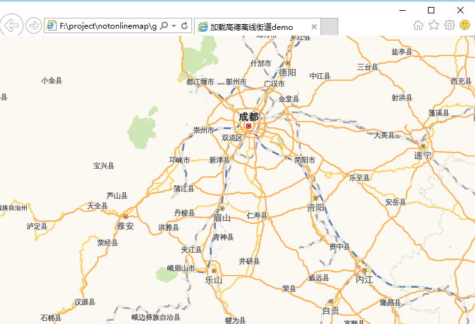Click the 蓬溪县 map label
The width and height of the screenshot is (475, 324).
[439, 113]
